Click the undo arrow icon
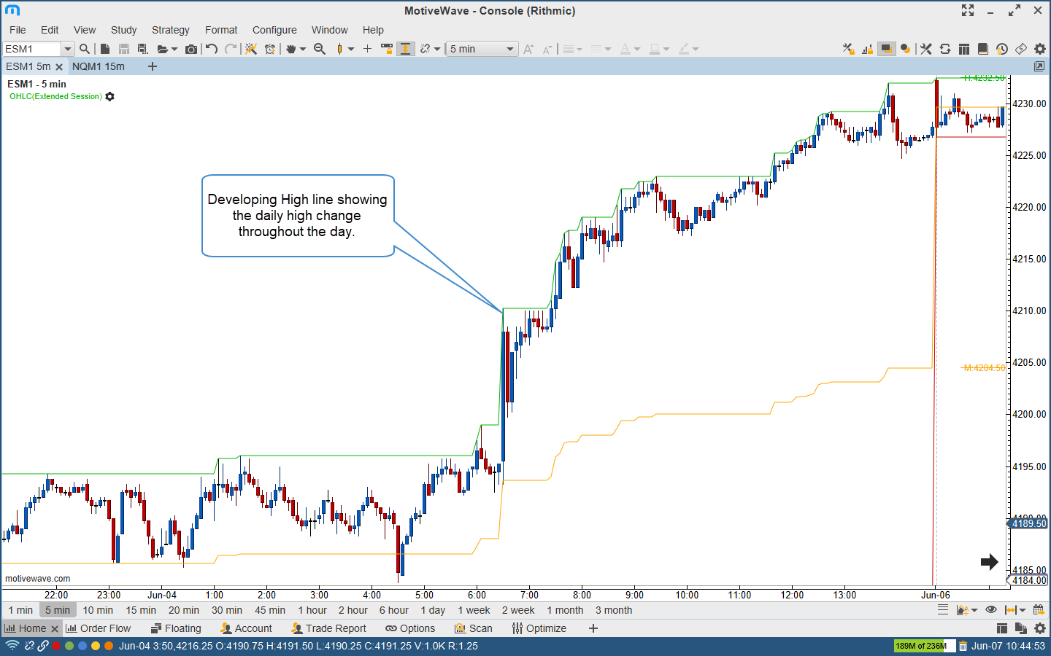 pos(212,49)
